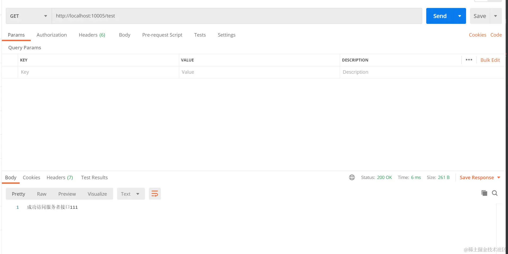Viewport: 508px width, 254px height.
Task: Select the Params tab
Action: coord(16,35)
